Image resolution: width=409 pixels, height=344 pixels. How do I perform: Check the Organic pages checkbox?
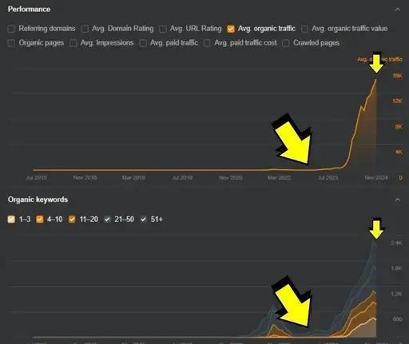pyautogui.click(x=11, y=43)
